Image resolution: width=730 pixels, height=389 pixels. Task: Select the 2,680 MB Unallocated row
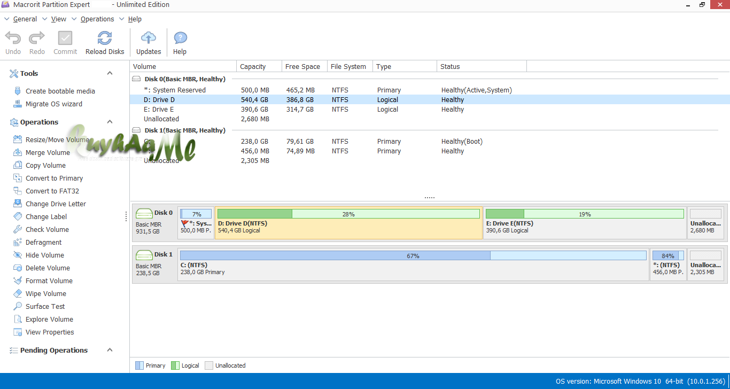(x=430, y=119)
